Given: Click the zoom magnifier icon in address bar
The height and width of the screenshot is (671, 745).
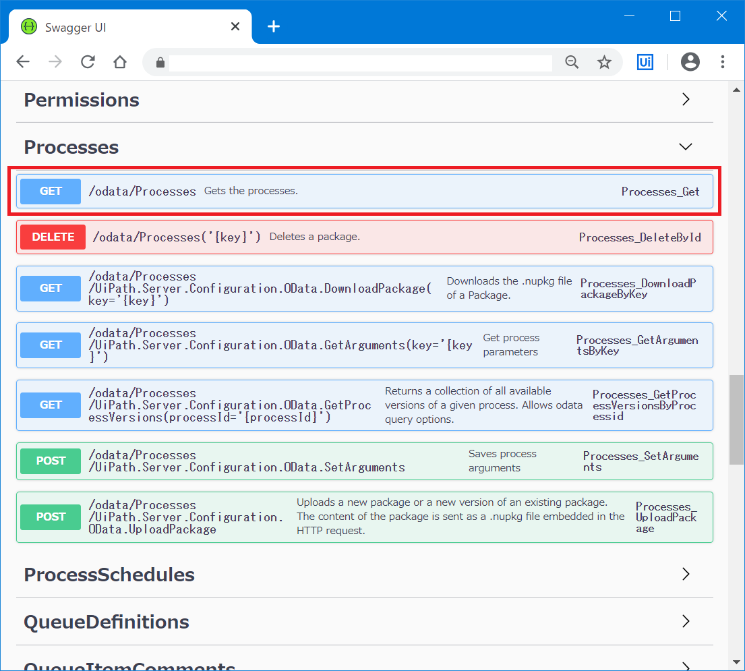Looking at the screenshot, I should click(572, 62).
